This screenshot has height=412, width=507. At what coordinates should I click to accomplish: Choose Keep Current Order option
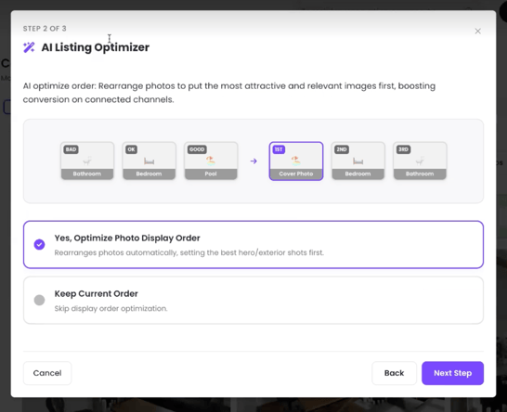tap(253, 301)
